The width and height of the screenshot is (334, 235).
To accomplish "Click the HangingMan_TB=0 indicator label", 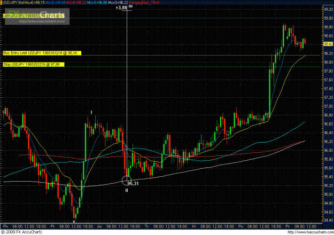I will click(x=144, y=3).
